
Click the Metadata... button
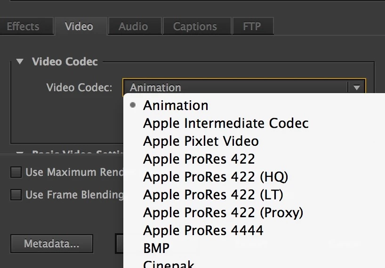click(52, 244)
